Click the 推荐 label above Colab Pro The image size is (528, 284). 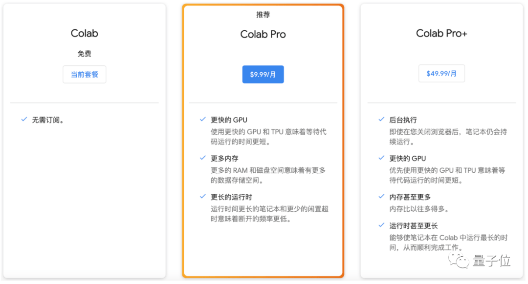(263, 15)
